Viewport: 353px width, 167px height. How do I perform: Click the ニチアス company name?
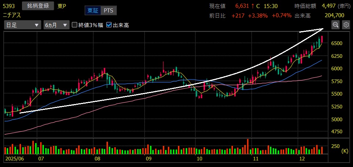pyautogui.click(x=12, y=15)
